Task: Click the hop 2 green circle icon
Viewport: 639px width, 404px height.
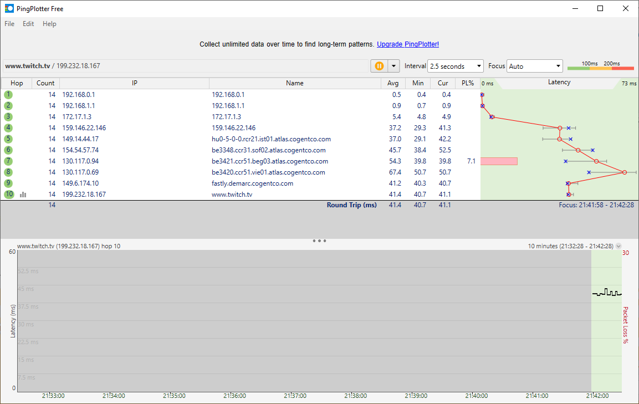Action: pyautogui.click(x=8, y=106)
